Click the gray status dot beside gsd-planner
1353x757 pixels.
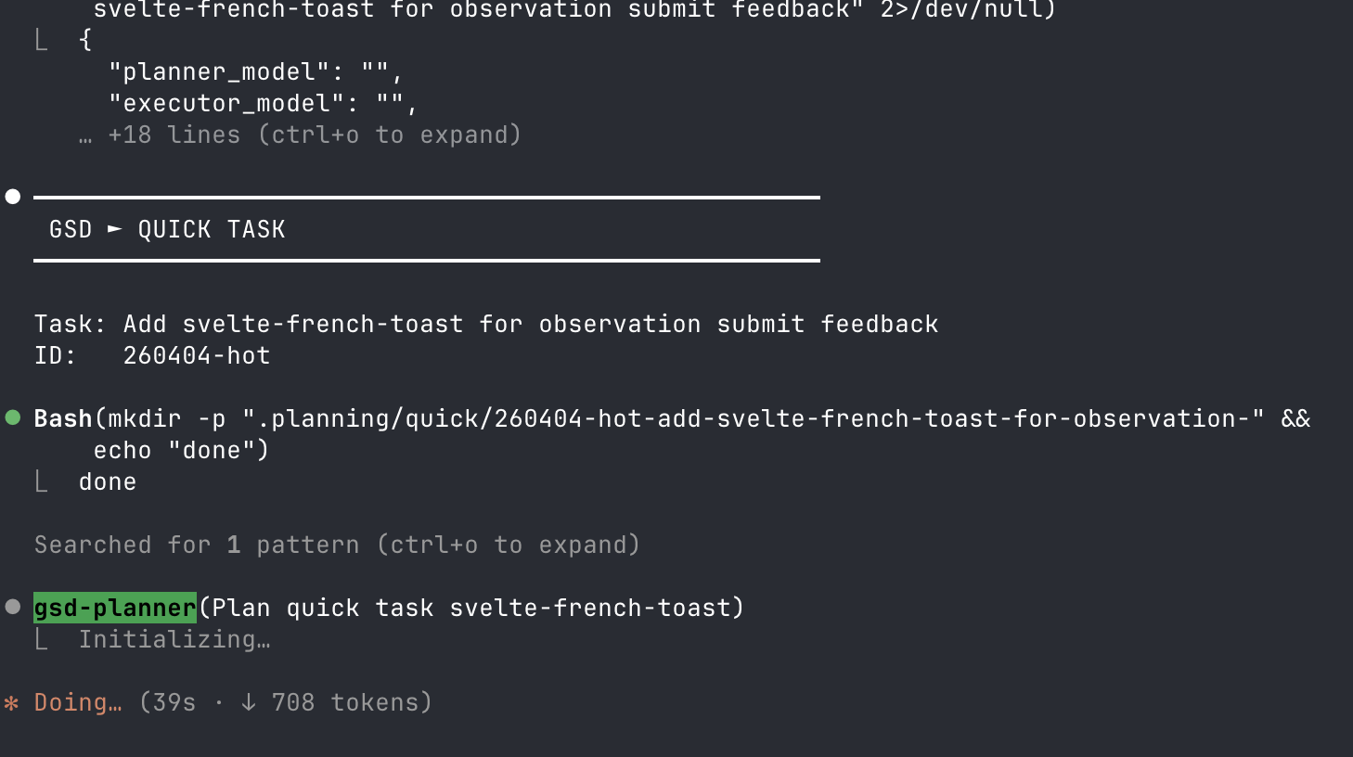pyautogui.click(x=13, y=607)
